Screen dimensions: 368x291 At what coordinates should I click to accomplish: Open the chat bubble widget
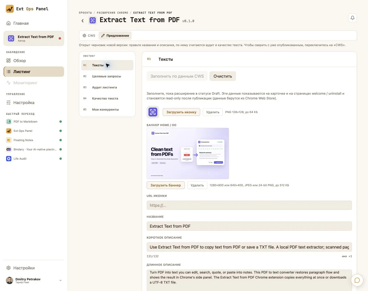[x=357, y=280]
